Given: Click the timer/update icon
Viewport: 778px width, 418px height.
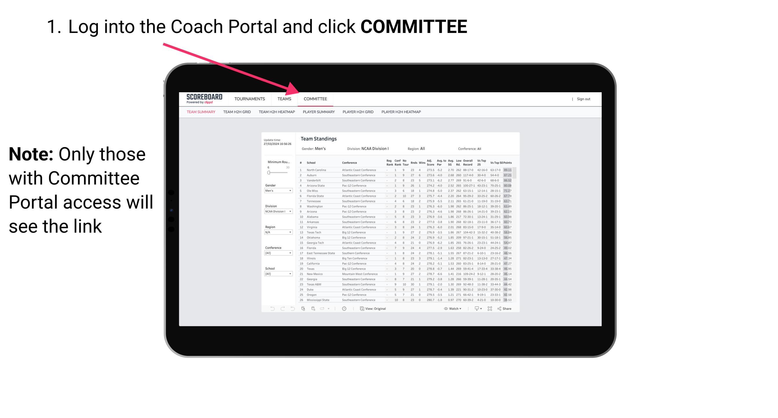Looking at the screenshot, I should [x=345, y=309].
